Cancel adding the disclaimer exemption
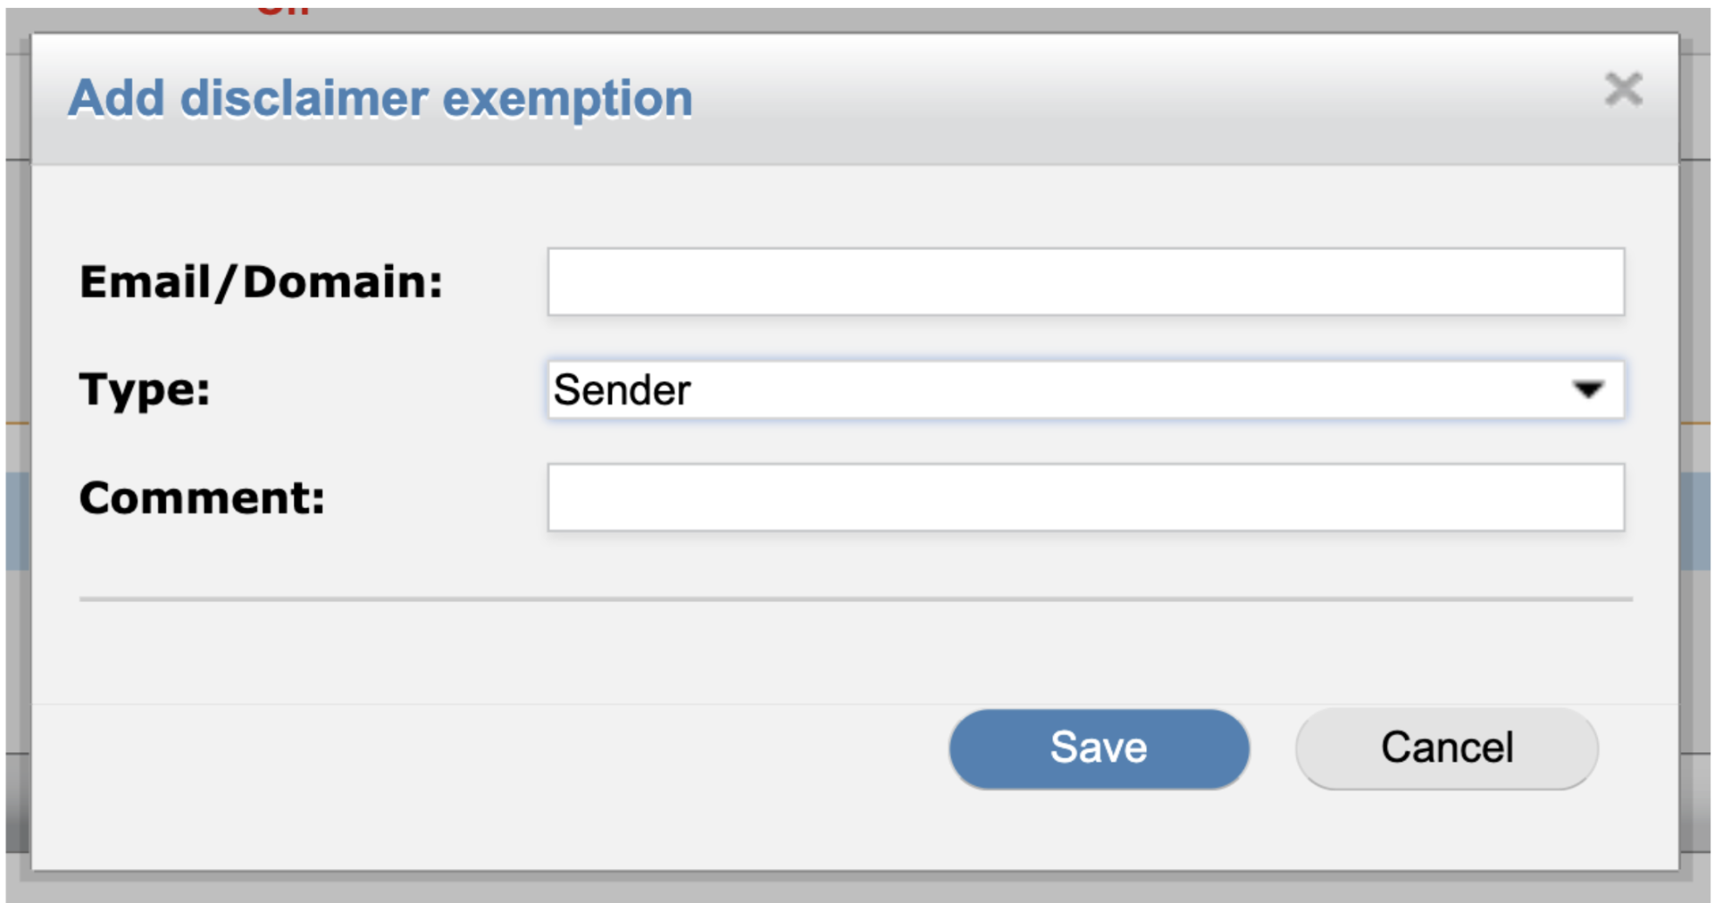The width and height of the screenshot is (1712, 903). coord(1445,745)
